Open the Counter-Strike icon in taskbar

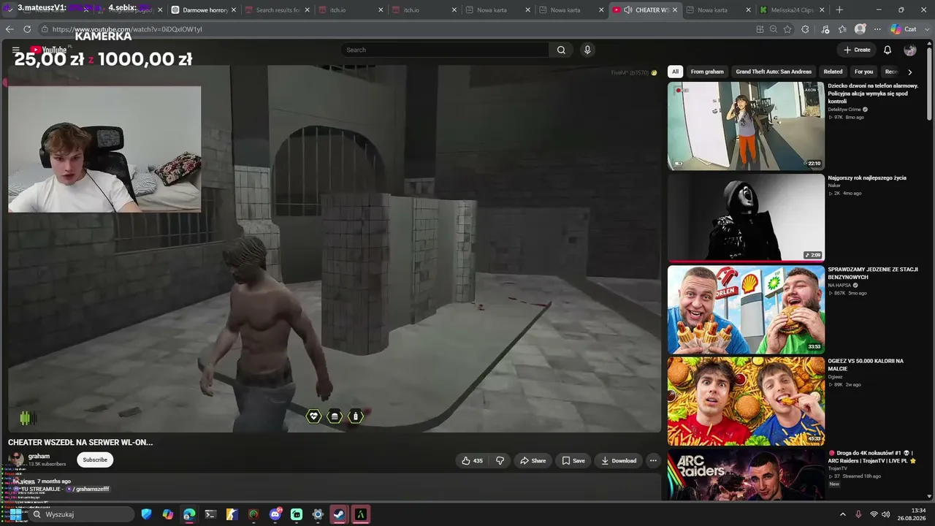[x=232, y=514]
